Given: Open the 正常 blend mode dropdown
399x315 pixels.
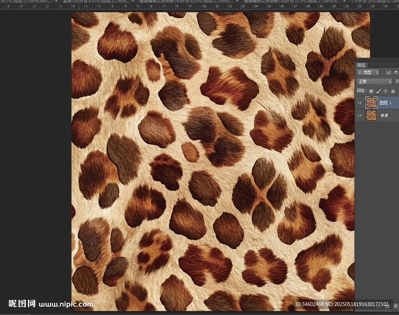Looking at the screenshot, I should click(x=374, y=82).
